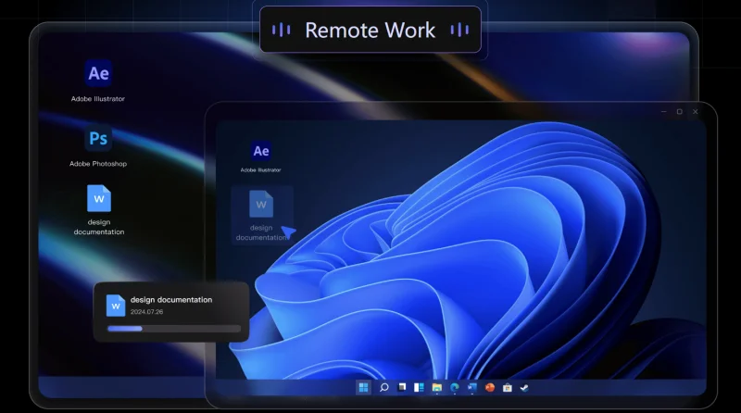Open Microsoft Store from the taskbar
741x413 pixels.
[x=507, y=387]
